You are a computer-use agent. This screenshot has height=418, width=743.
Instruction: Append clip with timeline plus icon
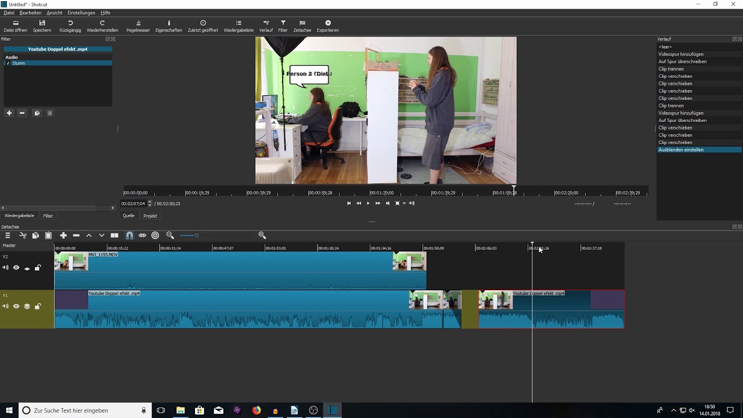[x=63, y=235]
